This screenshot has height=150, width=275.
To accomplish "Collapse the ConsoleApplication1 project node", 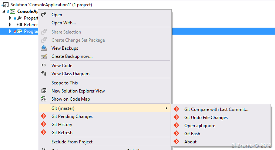I will click(x=4, y=11).
